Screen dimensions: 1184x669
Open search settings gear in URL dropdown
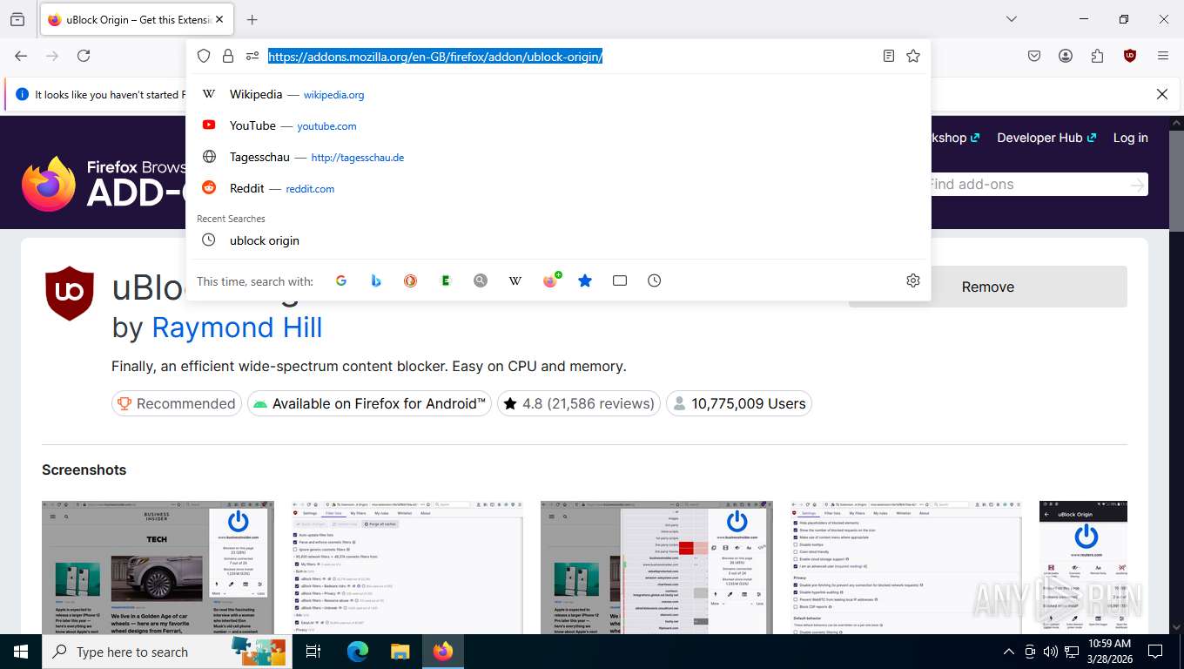coord(913,280)
